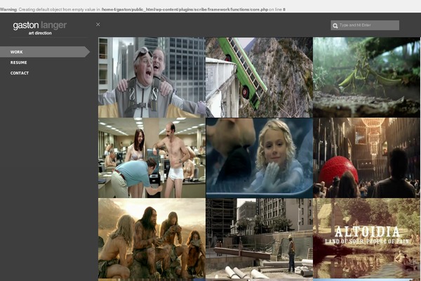Click the X icon to collapse sidebar
The width and height of the screenshot is (421, 281).
(98, 25)
